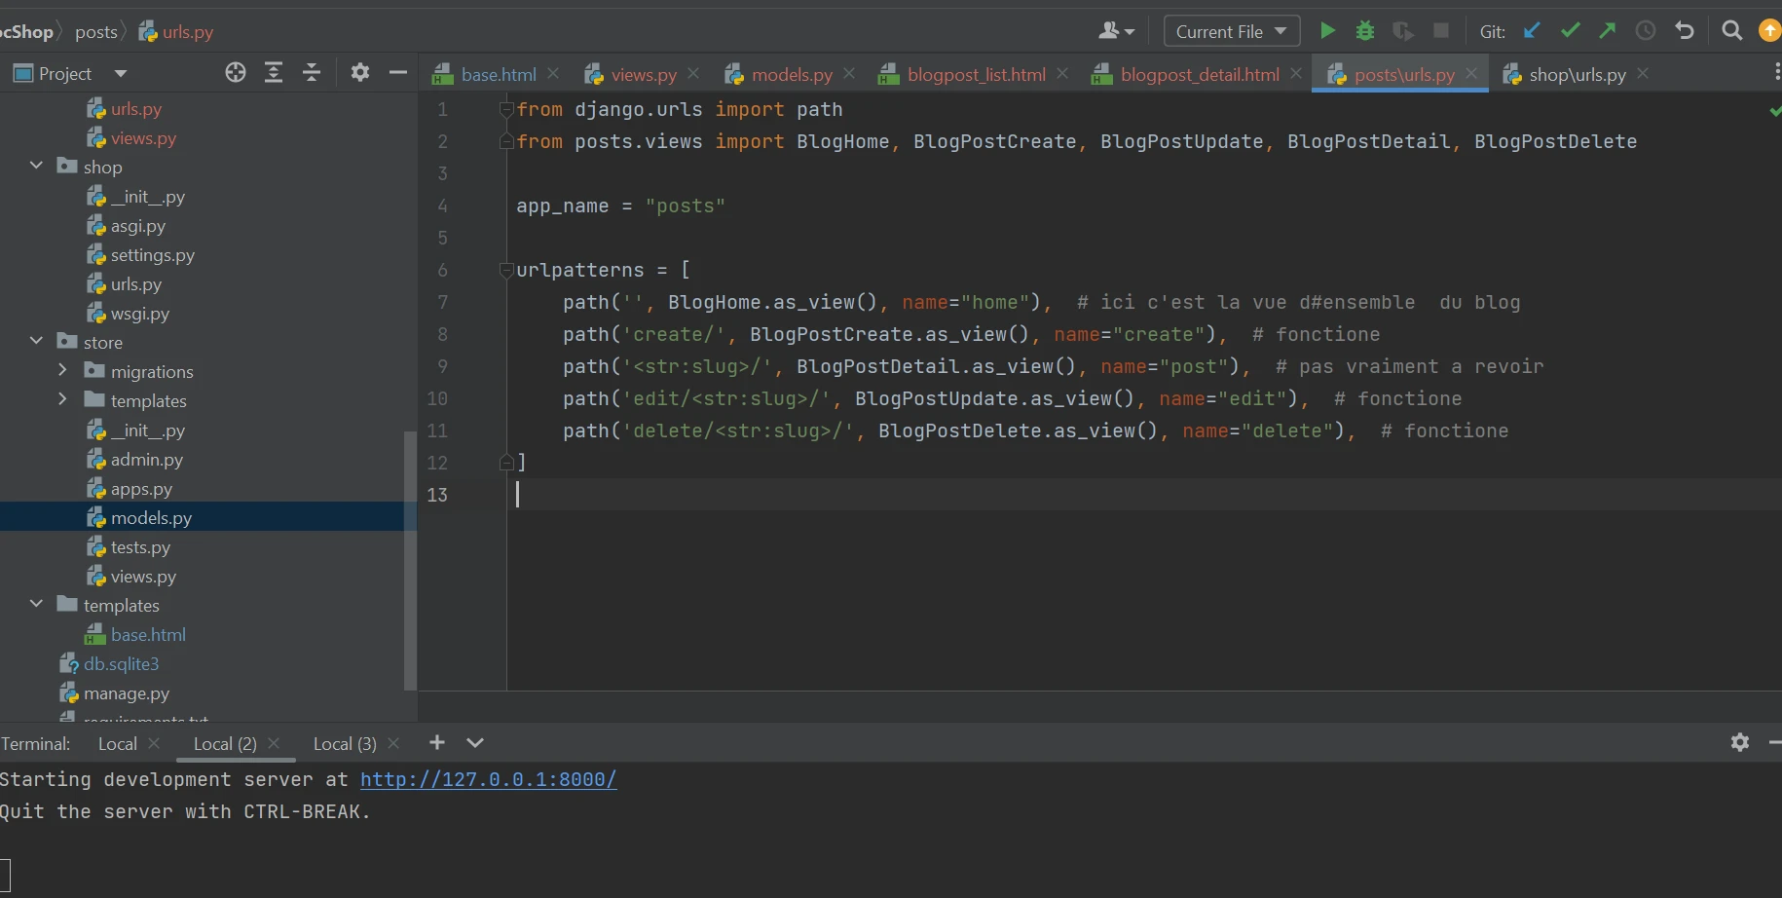Open Git Show History clock icon

[x=1646, y=31]
